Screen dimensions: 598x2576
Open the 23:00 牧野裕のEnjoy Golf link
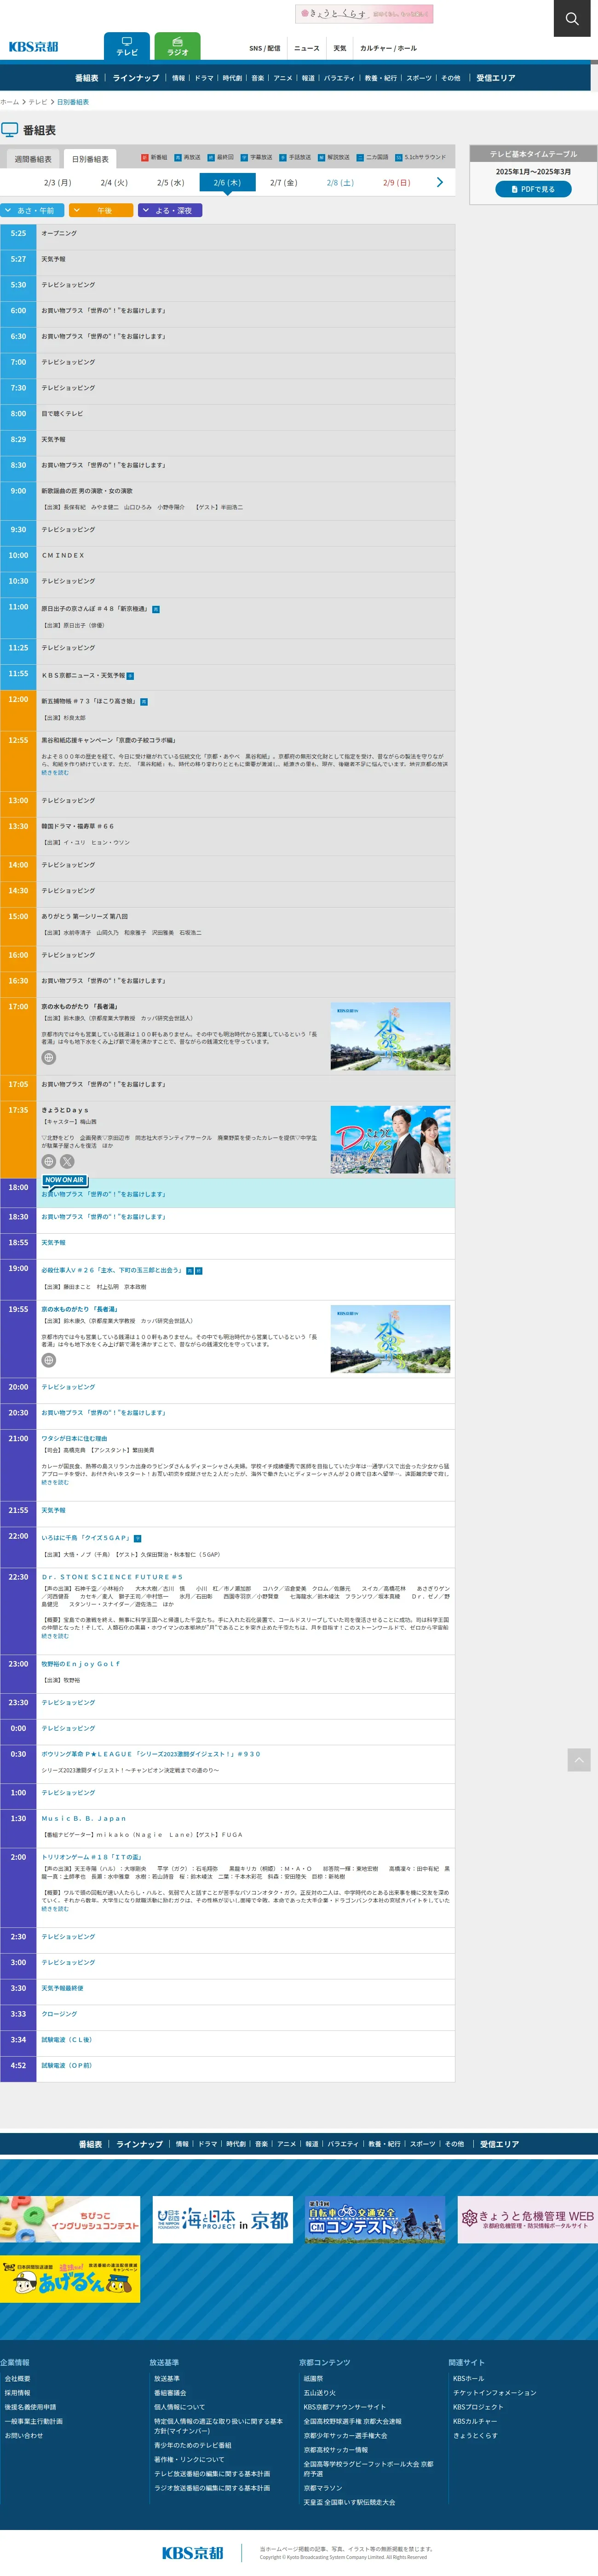[x=81, y=1664]
